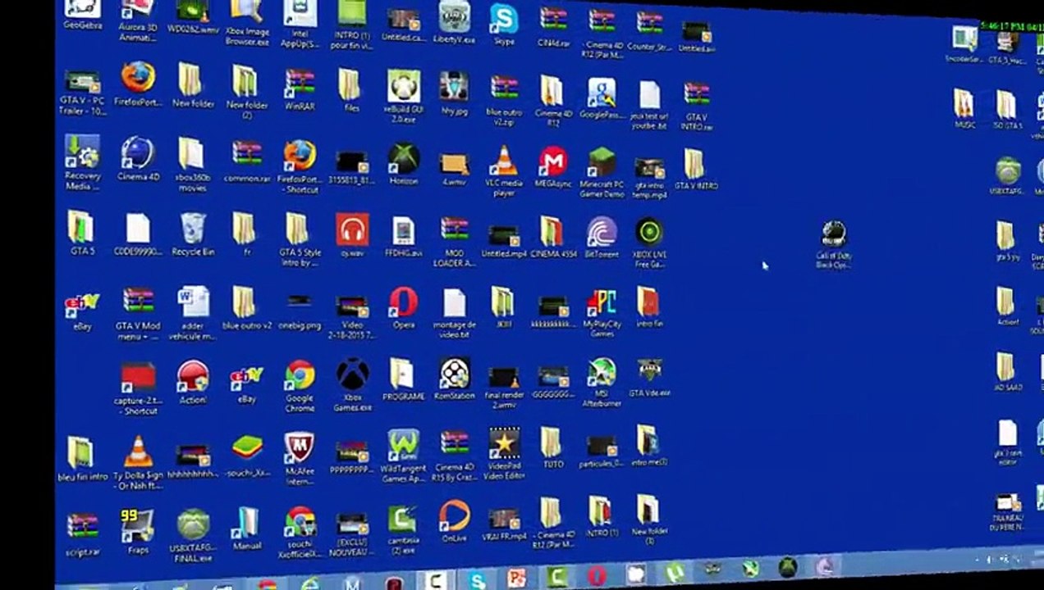
Task: Click the Xbox icon in the taskbar
Action: [788, 566]
